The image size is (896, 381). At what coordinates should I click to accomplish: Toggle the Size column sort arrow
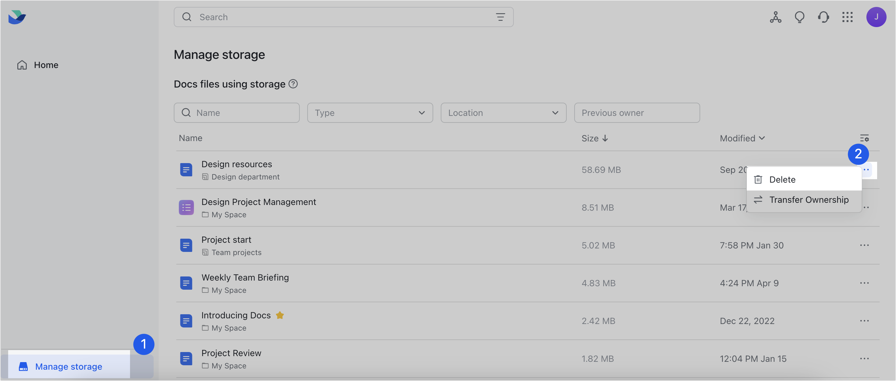click(605, 138)
